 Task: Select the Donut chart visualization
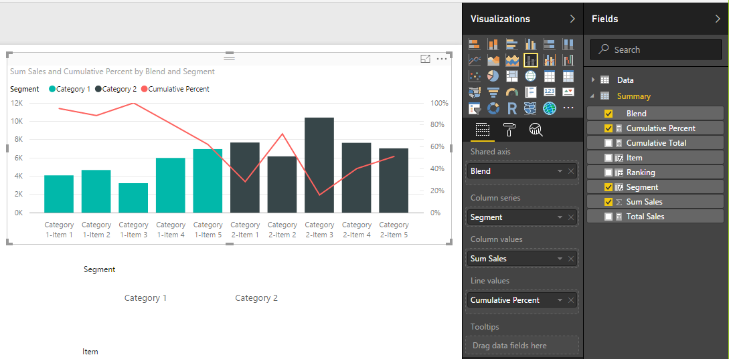tap(493, 108)
